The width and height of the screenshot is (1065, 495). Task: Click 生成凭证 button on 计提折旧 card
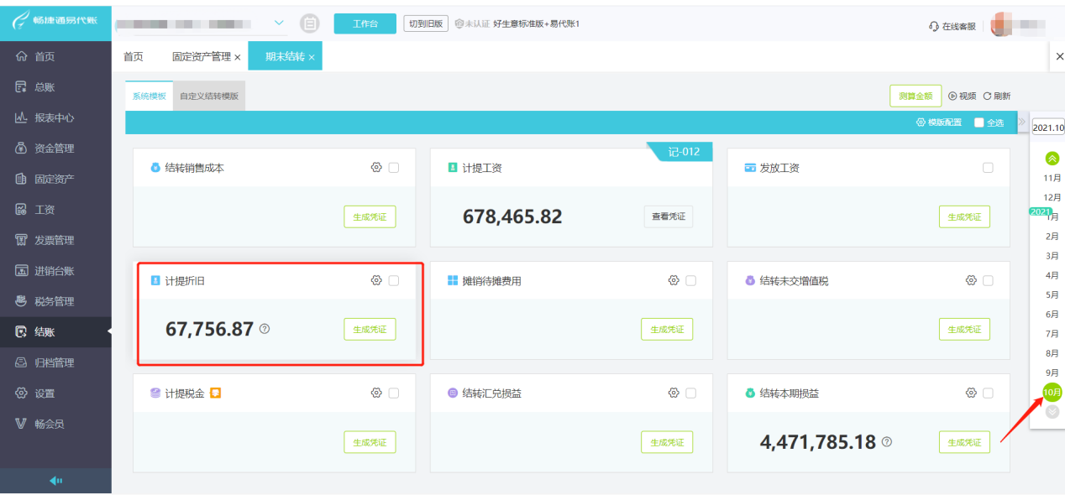370,330
